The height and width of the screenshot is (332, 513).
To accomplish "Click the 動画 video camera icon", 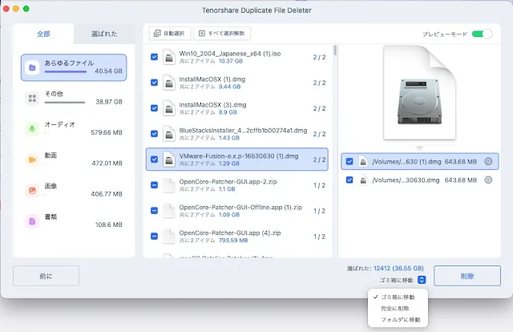I will 32,160.
